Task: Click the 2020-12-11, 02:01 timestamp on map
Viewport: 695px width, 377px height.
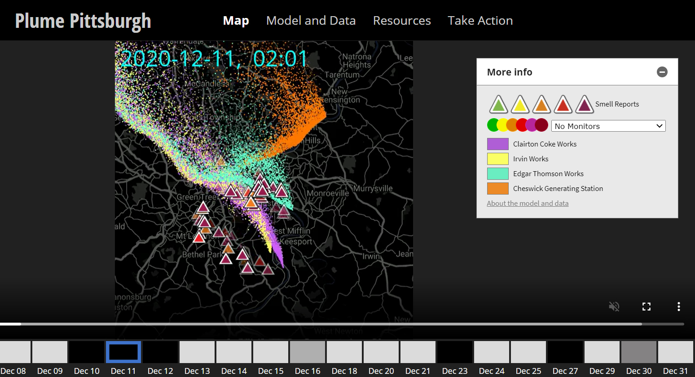Action: coord(214,59)
